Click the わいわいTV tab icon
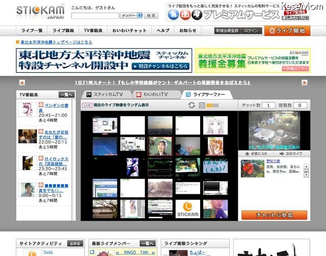This screenshot has height=256, width=326. point(139,95)
